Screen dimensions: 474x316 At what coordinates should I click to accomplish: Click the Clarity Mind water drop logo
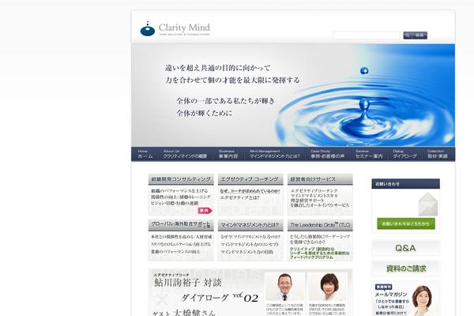pos(148,29)
